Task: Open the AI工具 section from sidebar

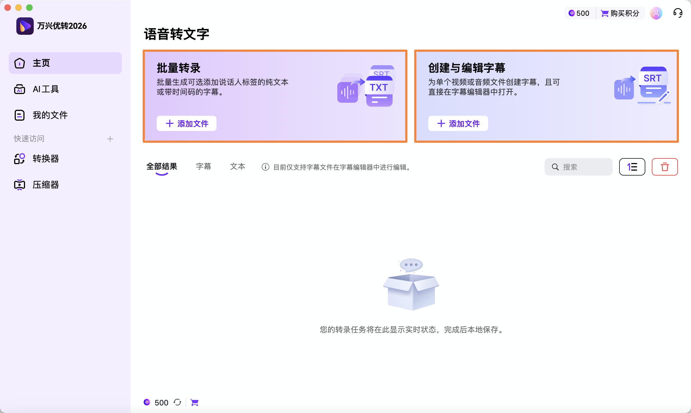Action: (46, 89)
